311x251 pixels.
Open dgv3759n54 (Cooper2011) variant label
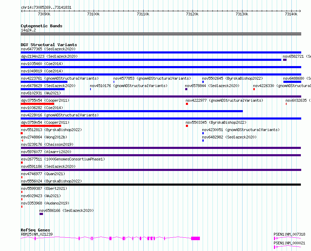tap(45, 122)
